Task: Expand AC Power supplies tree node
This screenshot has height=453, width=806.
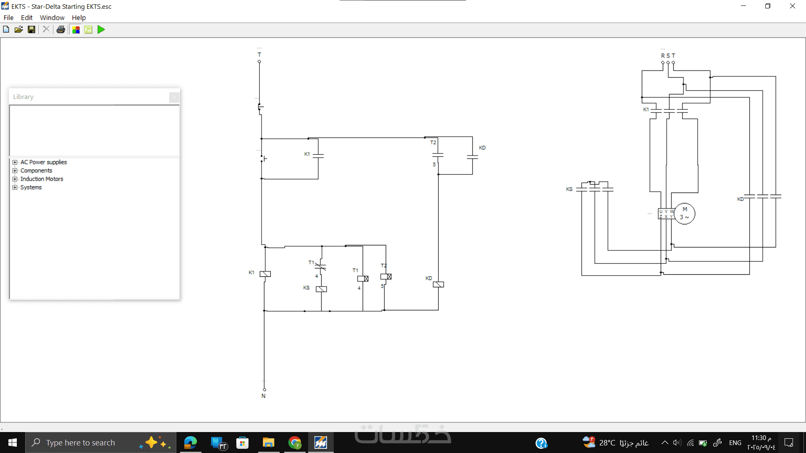Action: (x=15, y=162)
